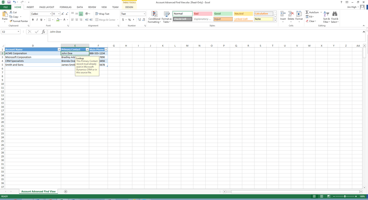Screen dimensions: 368x200
Task: Select the Account Advanced Find View sheet tab
Action: 38,191
